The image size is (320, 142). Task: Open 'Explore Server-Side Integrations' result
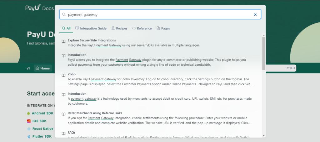(x=160, y=43)
